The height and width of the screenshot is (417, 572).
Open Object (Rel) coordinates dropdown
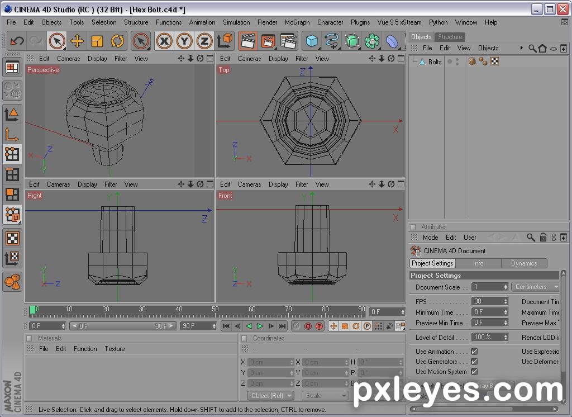coord(270,395)
